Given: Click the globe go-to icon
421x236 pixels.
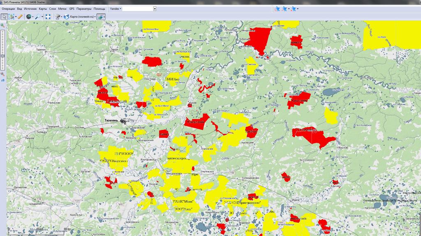Looking at the screenshot, I should 28,16.
